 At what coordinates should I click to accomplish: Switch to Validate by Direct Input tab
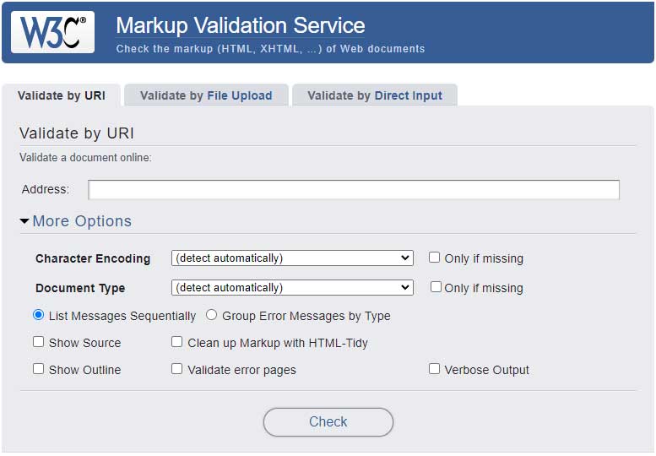[374, 95]
